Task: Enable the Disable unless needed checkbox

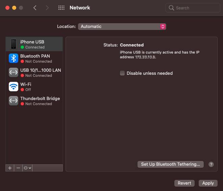Action: (x=122, y=73)
